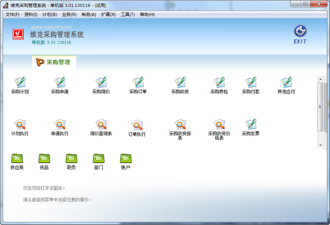Screen dimensions: 330x225
Task: Select the 职员 folder icon
Action: pos(71,161)
